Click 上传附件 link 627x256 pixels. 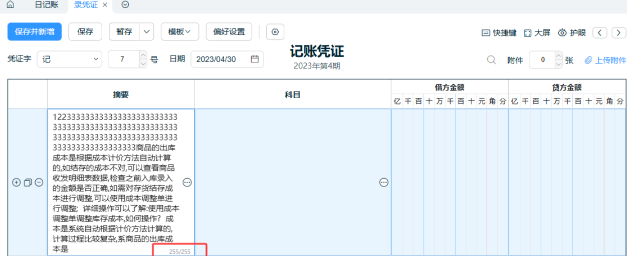coord(605,60)
